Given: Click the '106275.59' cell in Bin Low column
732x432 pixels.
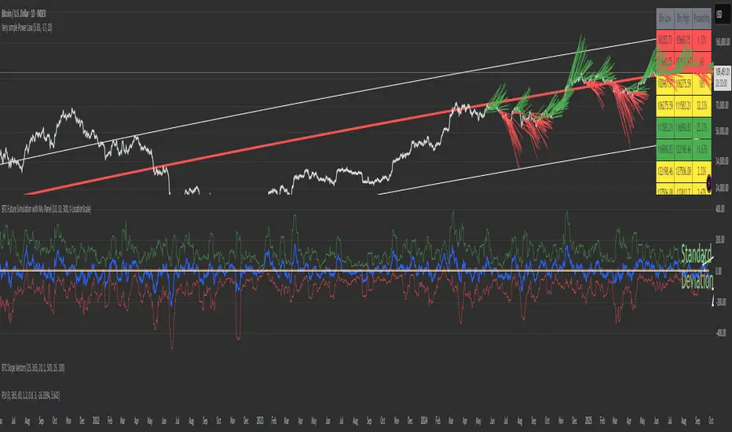Looking at the screenshot, I should [x=664, y=106].
